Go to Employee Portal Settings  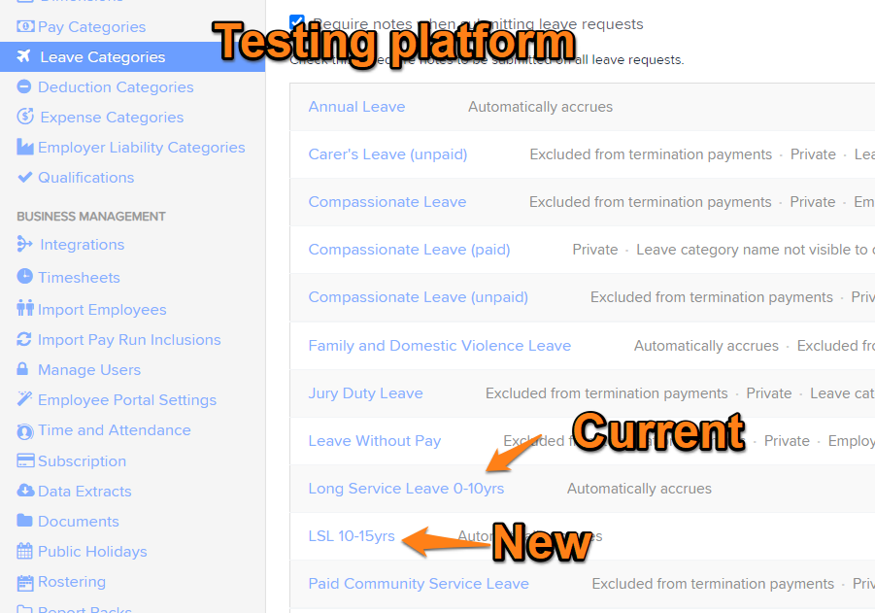coord(127,399)
